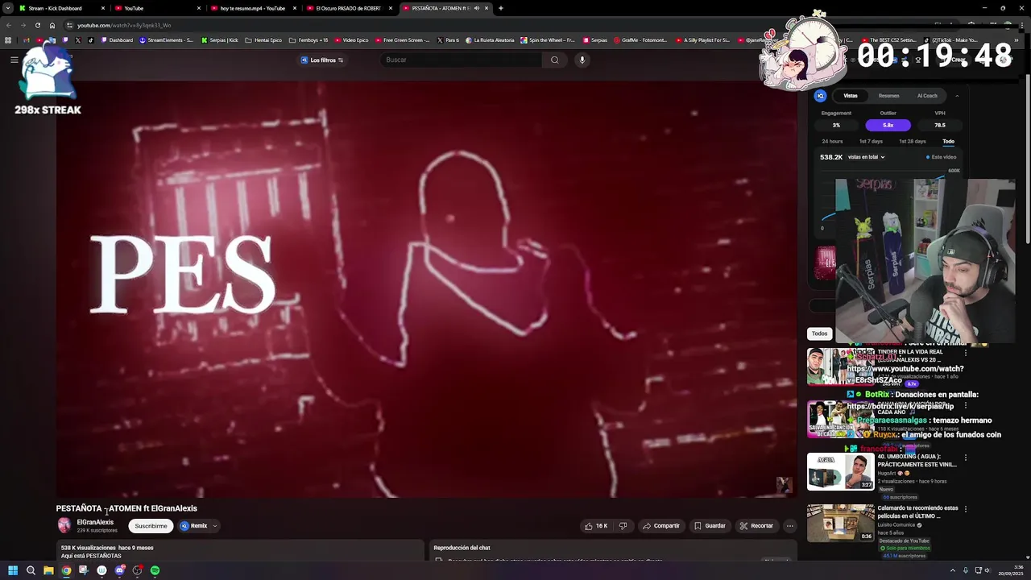Go to browser home page icon
1031x580 pixels.
tap(52, 25)
